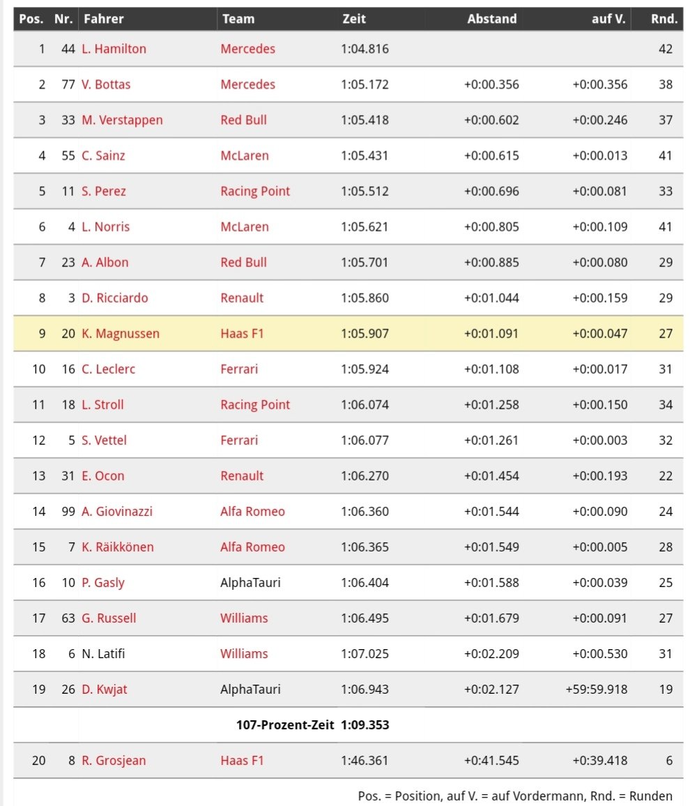Open Alfa Romeo link in A. Giovinazzi row
690x806 pixels.
point(252,512)
